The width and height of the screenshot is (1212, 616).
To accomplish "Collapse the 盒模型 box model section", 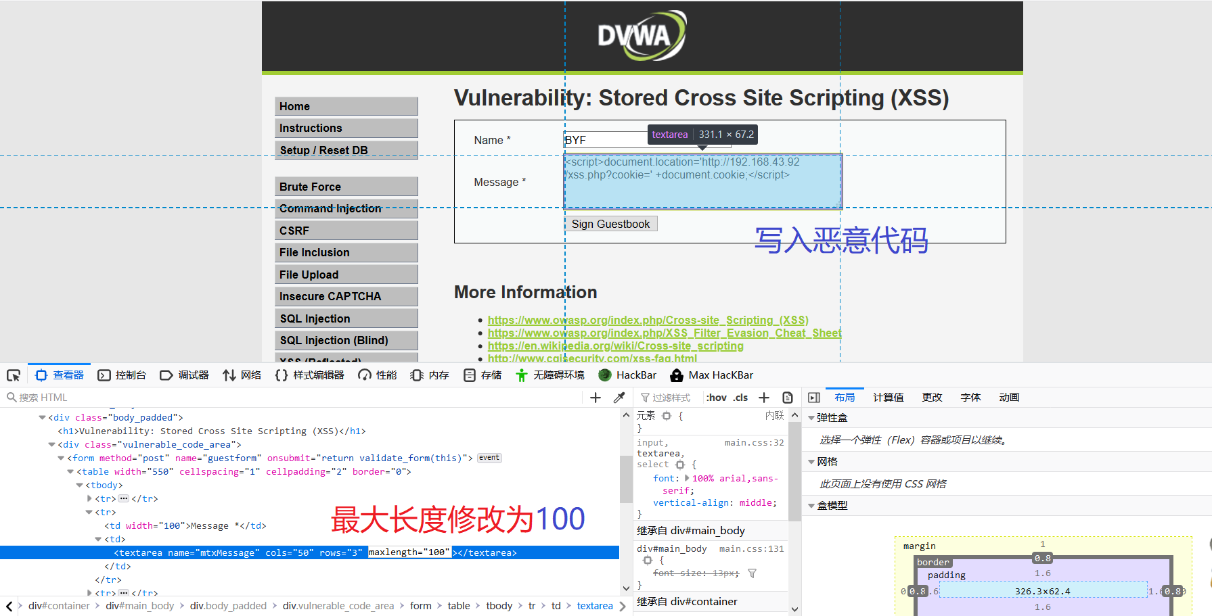I will 811,506.
